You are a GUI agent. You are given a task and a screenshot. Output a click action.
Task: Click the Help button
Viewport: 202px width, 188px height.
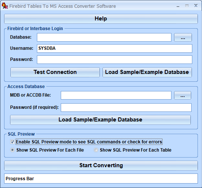101,19
